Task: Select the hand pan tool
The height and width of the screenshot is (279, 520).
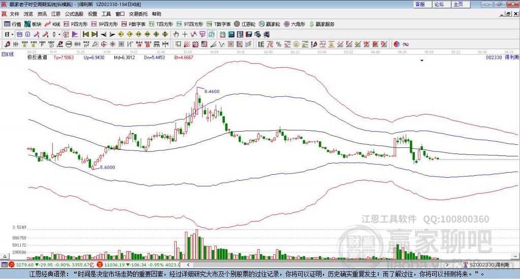Action: pyautogui.click(x=176, y=34)
